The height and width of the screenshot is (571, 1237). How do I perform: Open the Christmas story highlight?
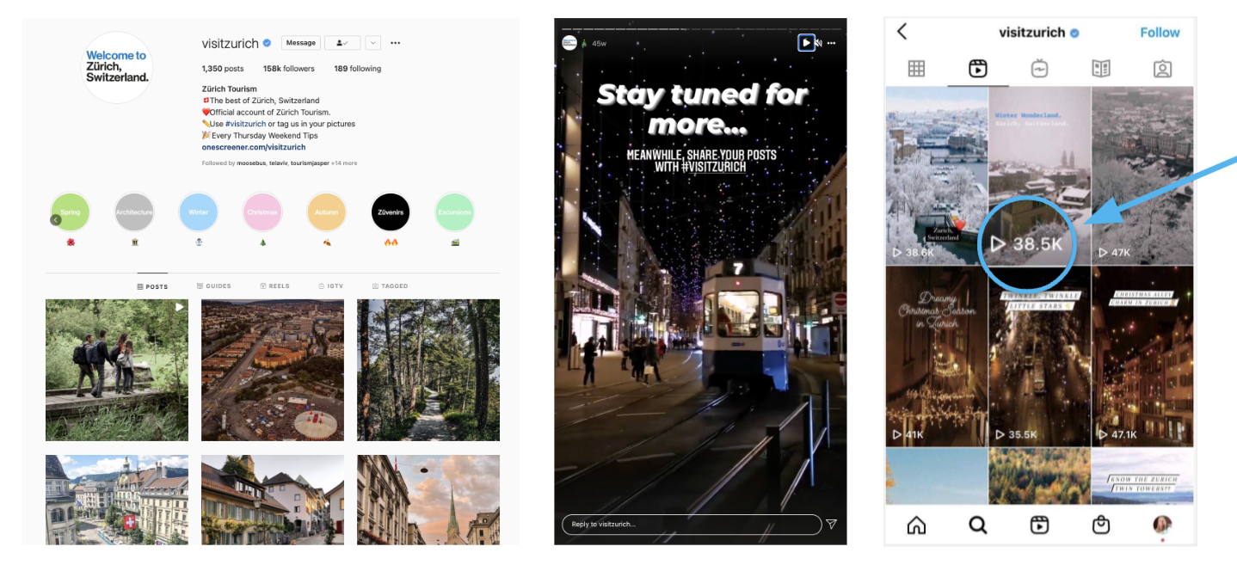(x=262, y=212)
